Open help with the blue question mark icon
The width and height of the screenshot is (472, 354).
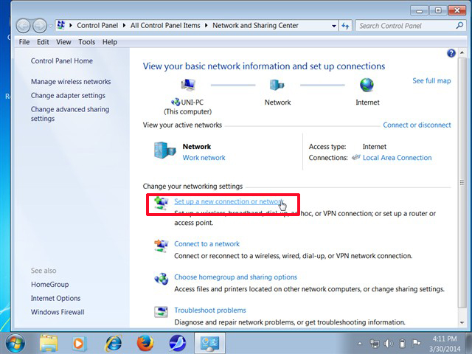[451, 53]
